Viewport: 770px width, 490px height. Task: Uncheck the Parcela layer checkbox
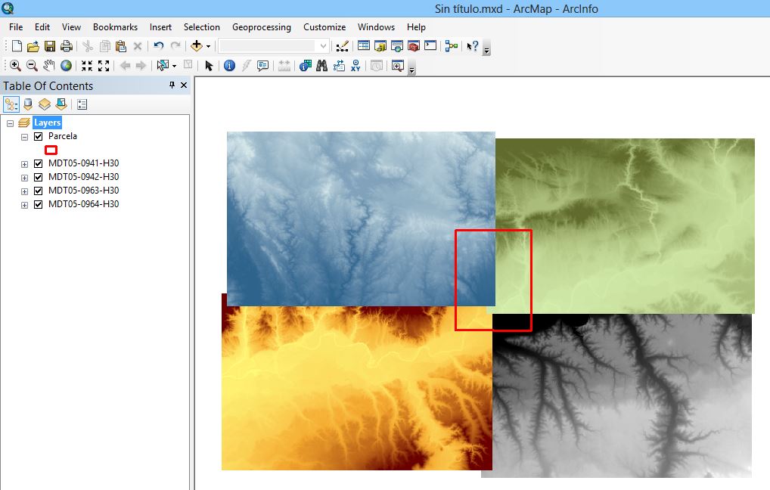pos(38,137)
